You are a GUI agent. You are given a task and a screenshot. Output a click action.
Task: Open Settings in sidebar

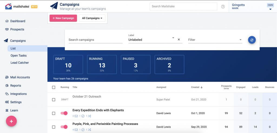16,102
